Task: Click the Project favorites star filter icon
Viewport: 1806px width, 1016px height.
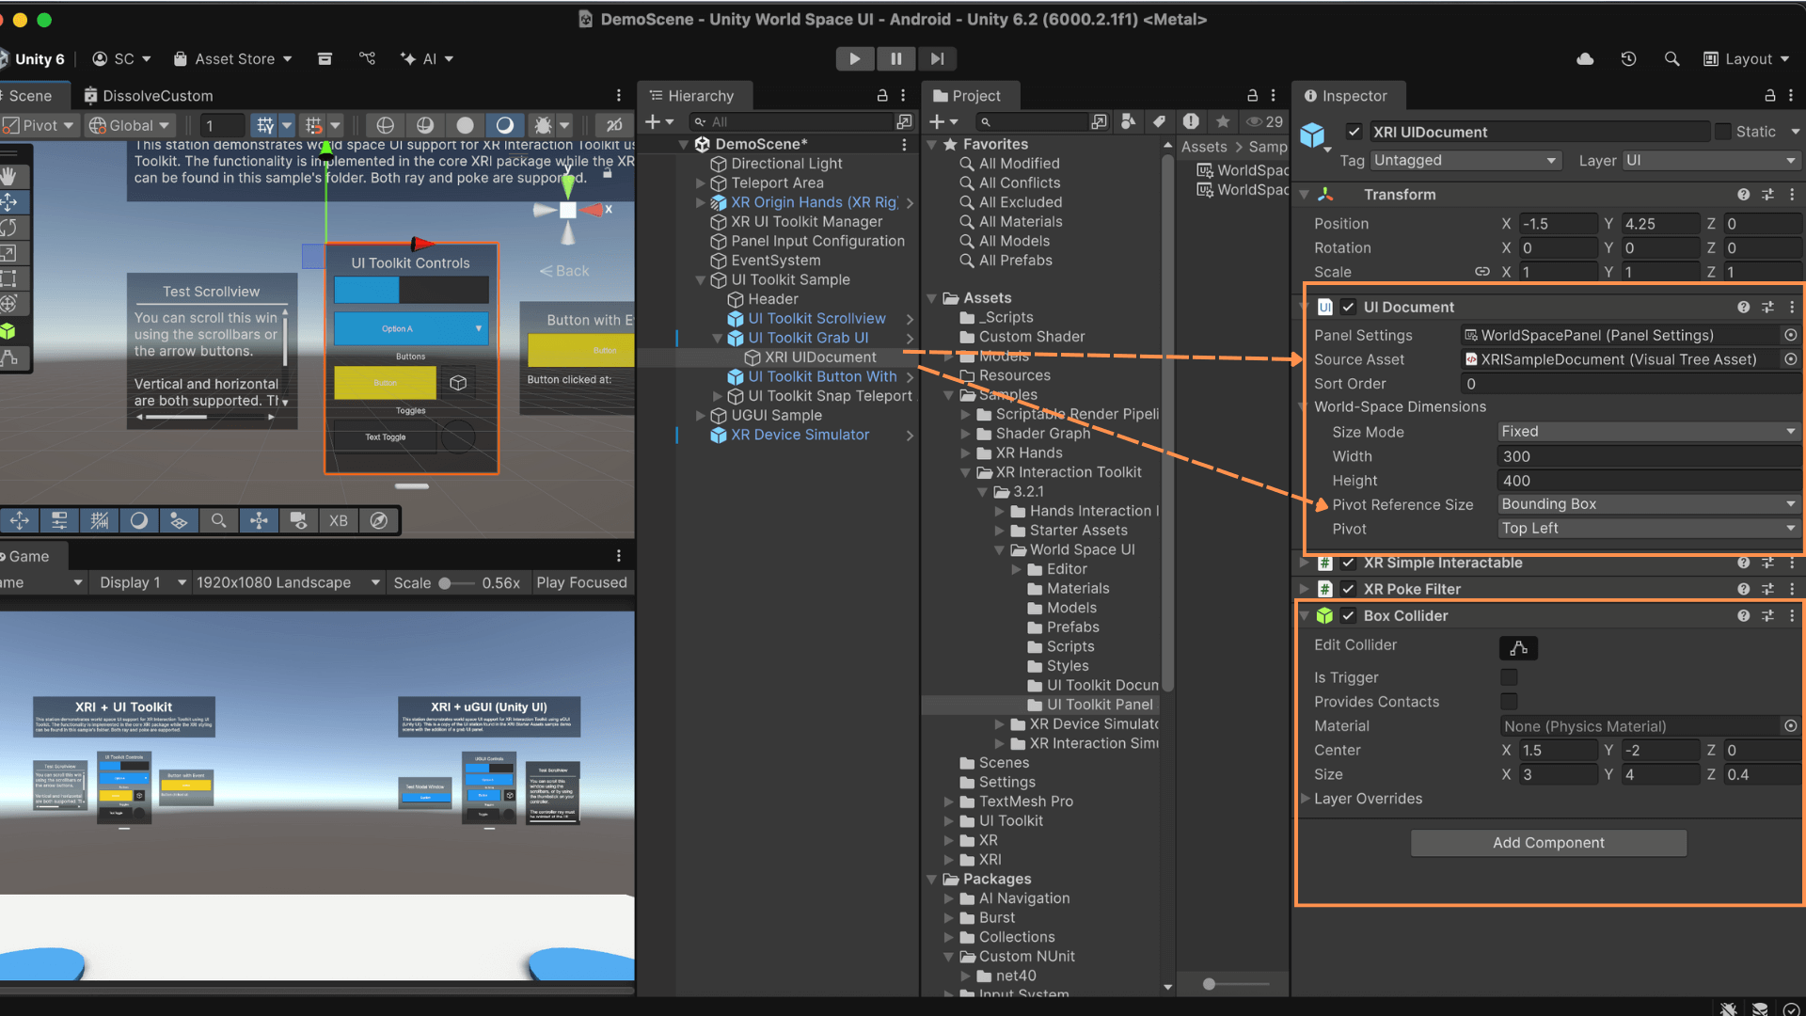Action: pos(1222,121)
